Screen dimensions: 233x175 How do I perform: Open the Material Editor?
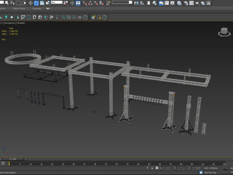pyautogui.click(x=179, y=3)
